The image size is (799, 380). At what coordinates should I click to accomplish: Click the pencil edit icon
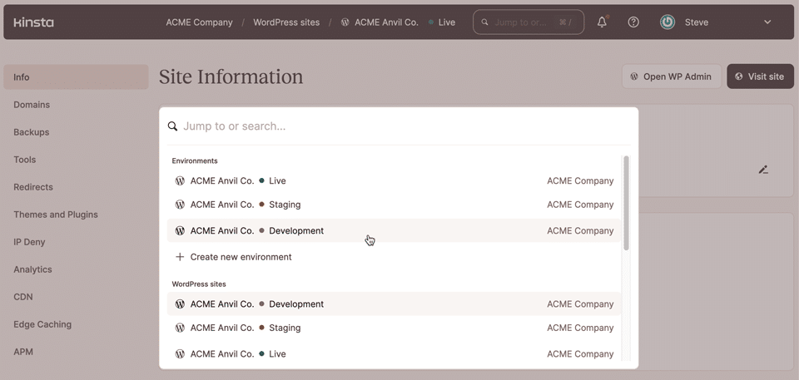coord(763,170)
